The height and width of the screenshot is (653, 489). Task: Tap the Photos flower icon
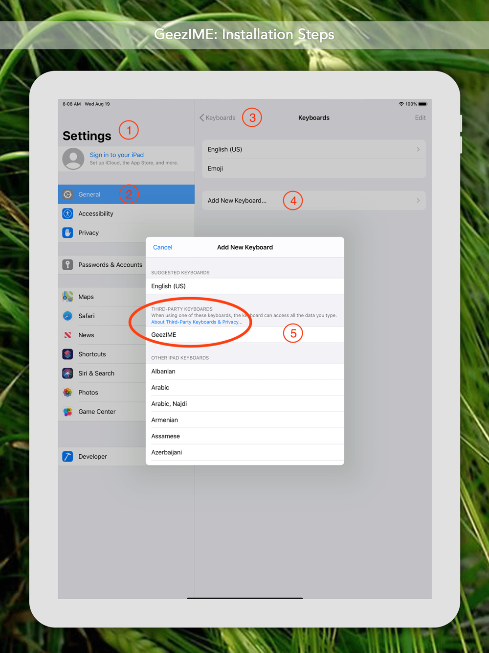click(x=68, y=393)
